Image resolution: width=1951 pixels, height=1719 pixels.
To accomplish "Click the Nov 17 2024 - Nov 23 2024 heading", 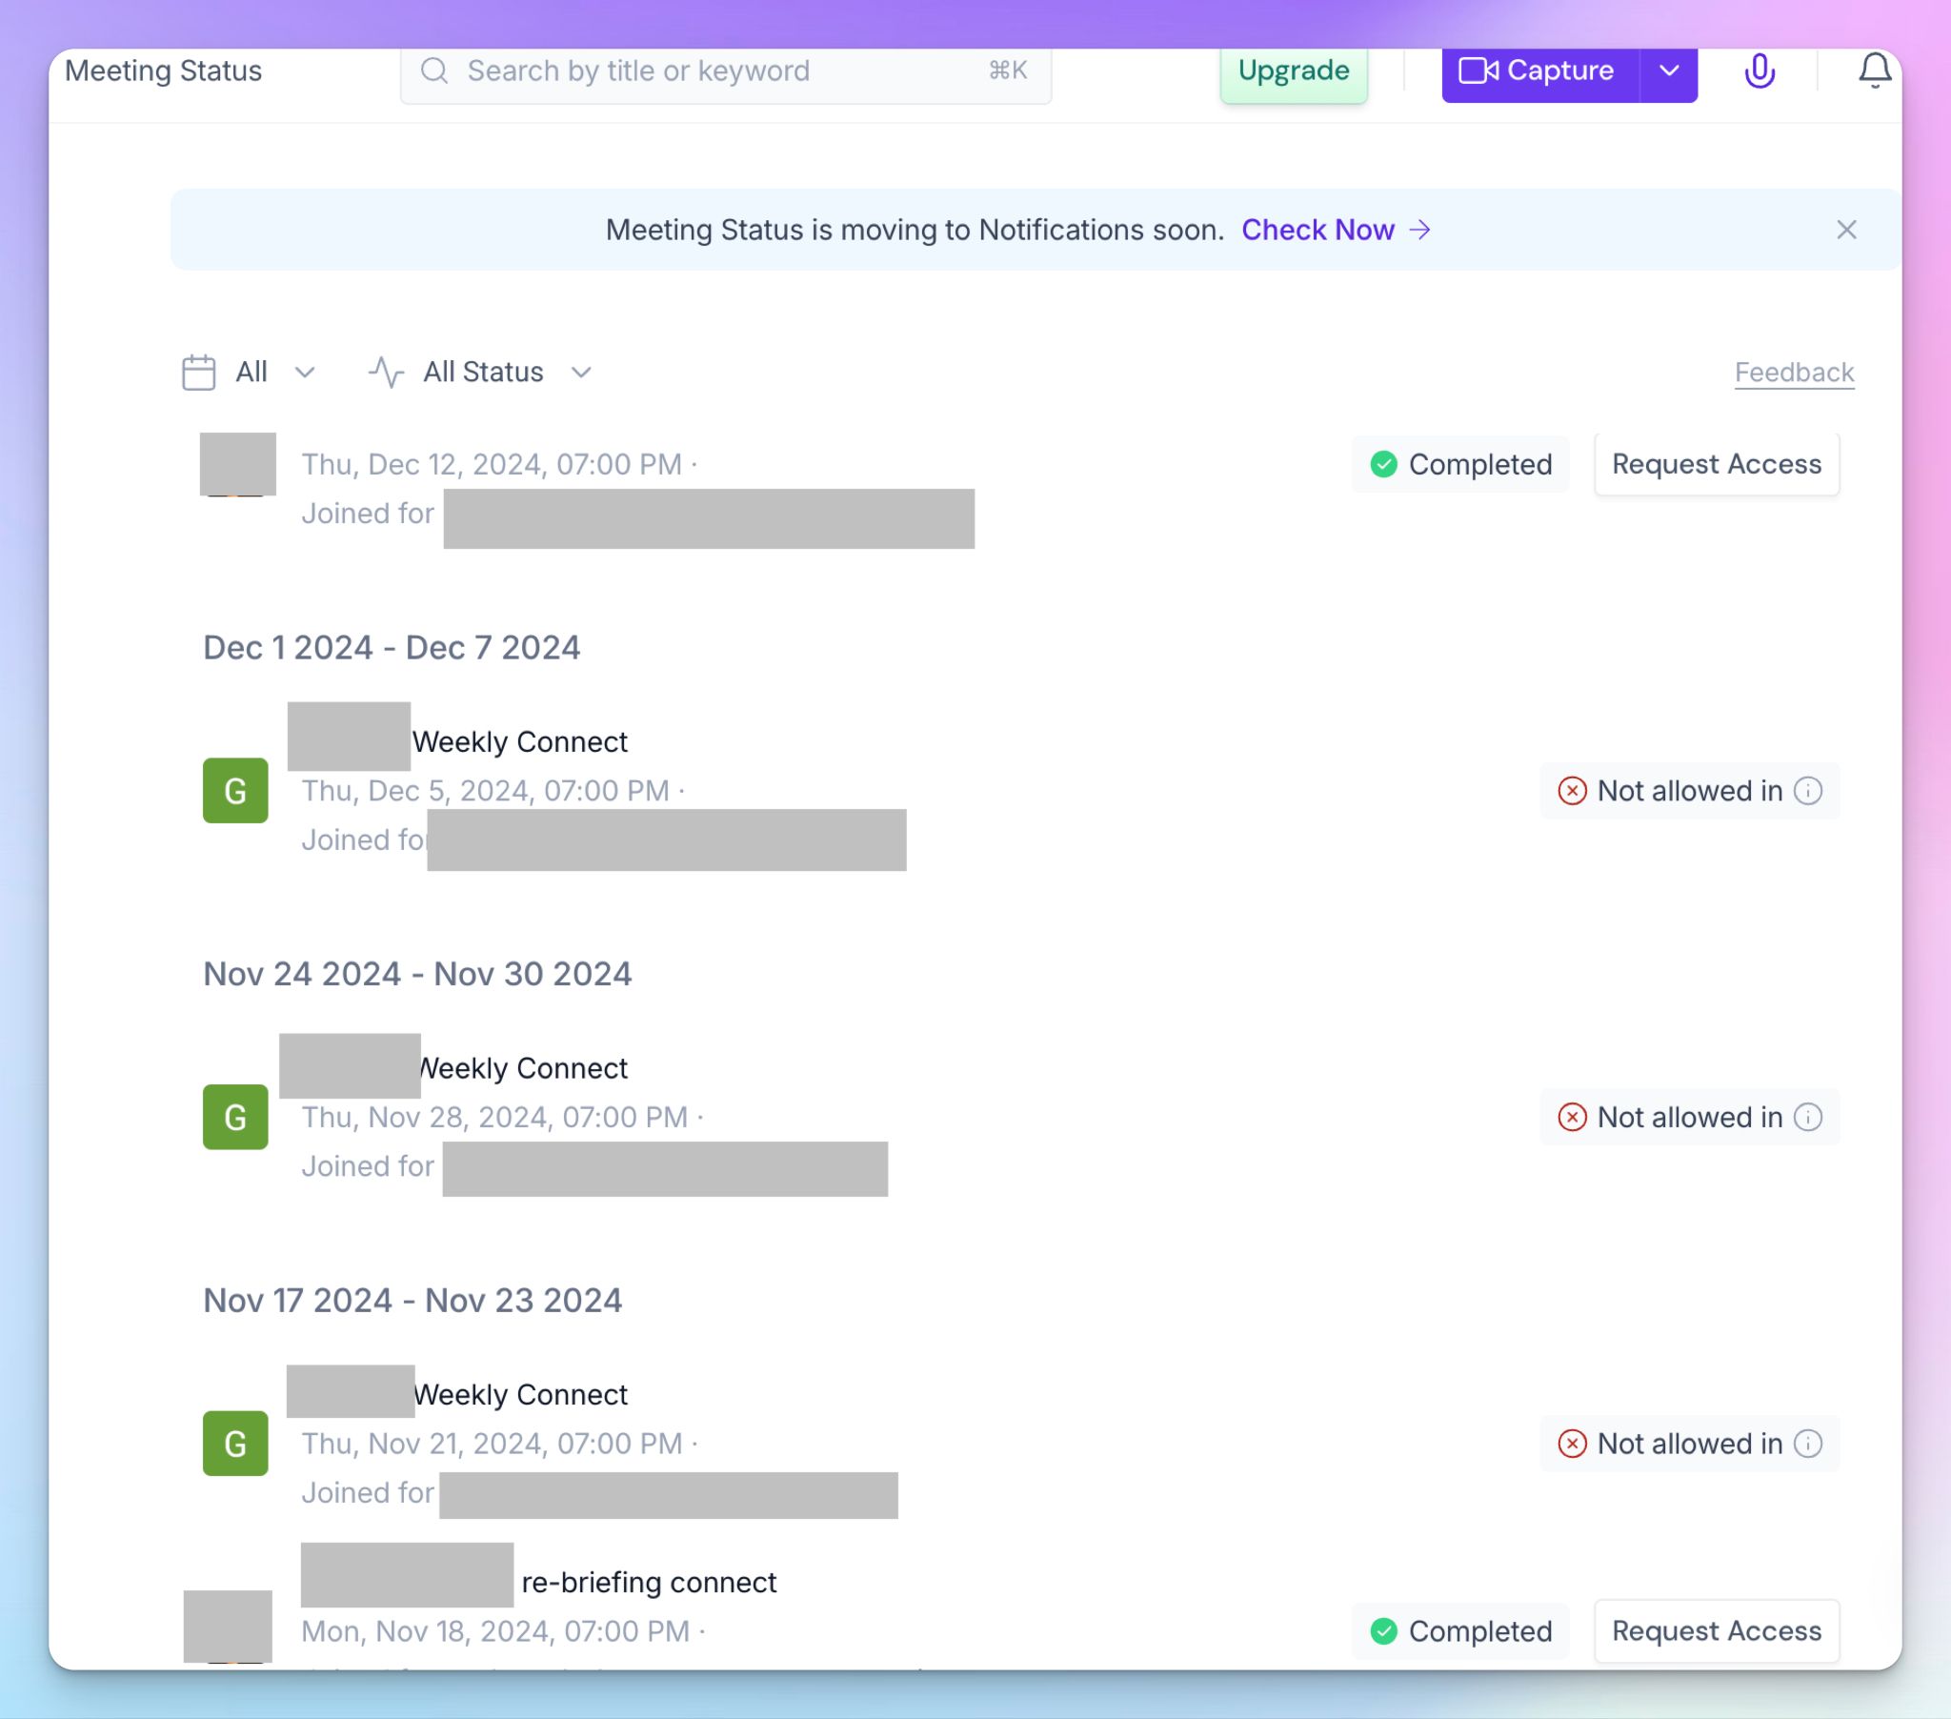I will 412,1301.
